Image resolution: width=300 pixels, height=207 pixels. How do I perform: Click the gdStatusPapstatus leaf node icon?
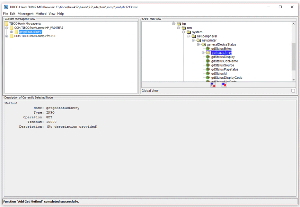pos(208,69)
